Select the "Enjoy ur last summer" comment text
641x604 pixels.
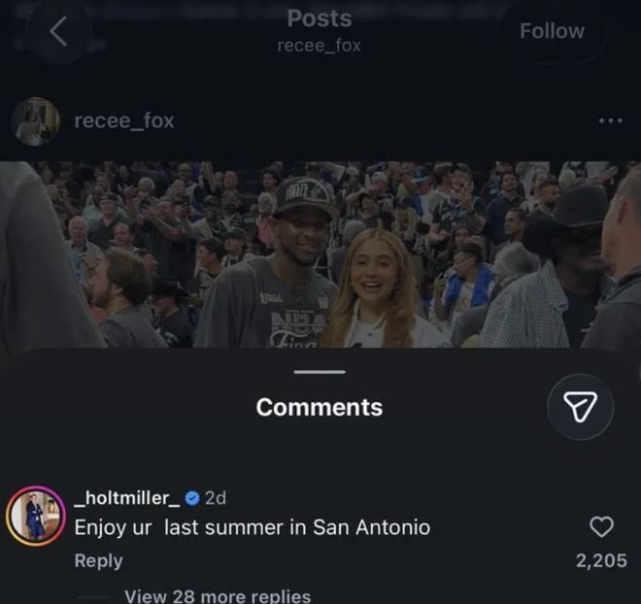tap(253, 527)
